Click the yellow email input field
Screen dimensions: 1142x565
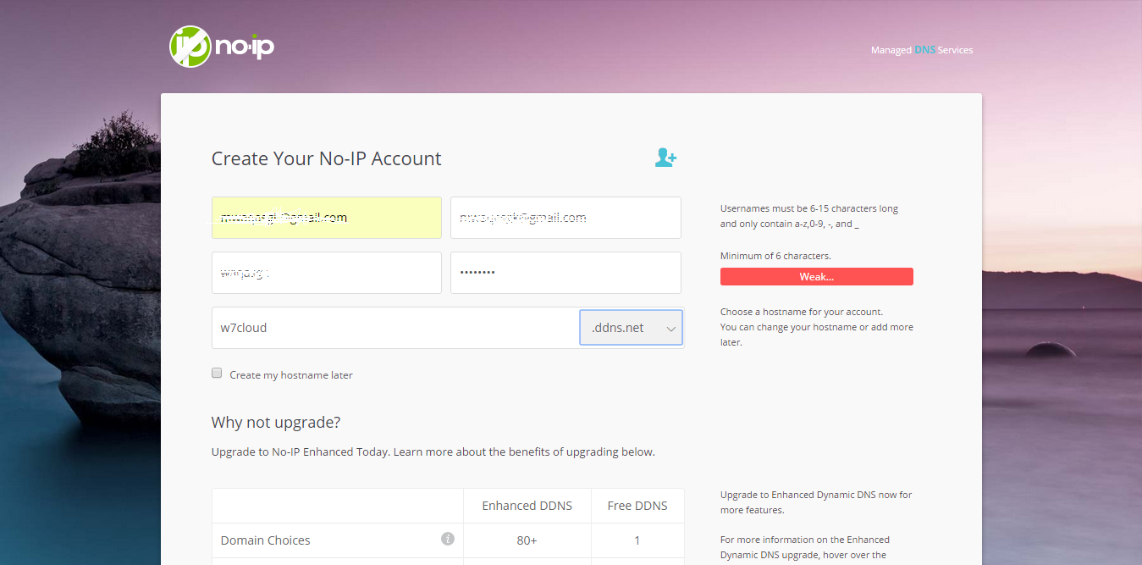coord(327,218)
